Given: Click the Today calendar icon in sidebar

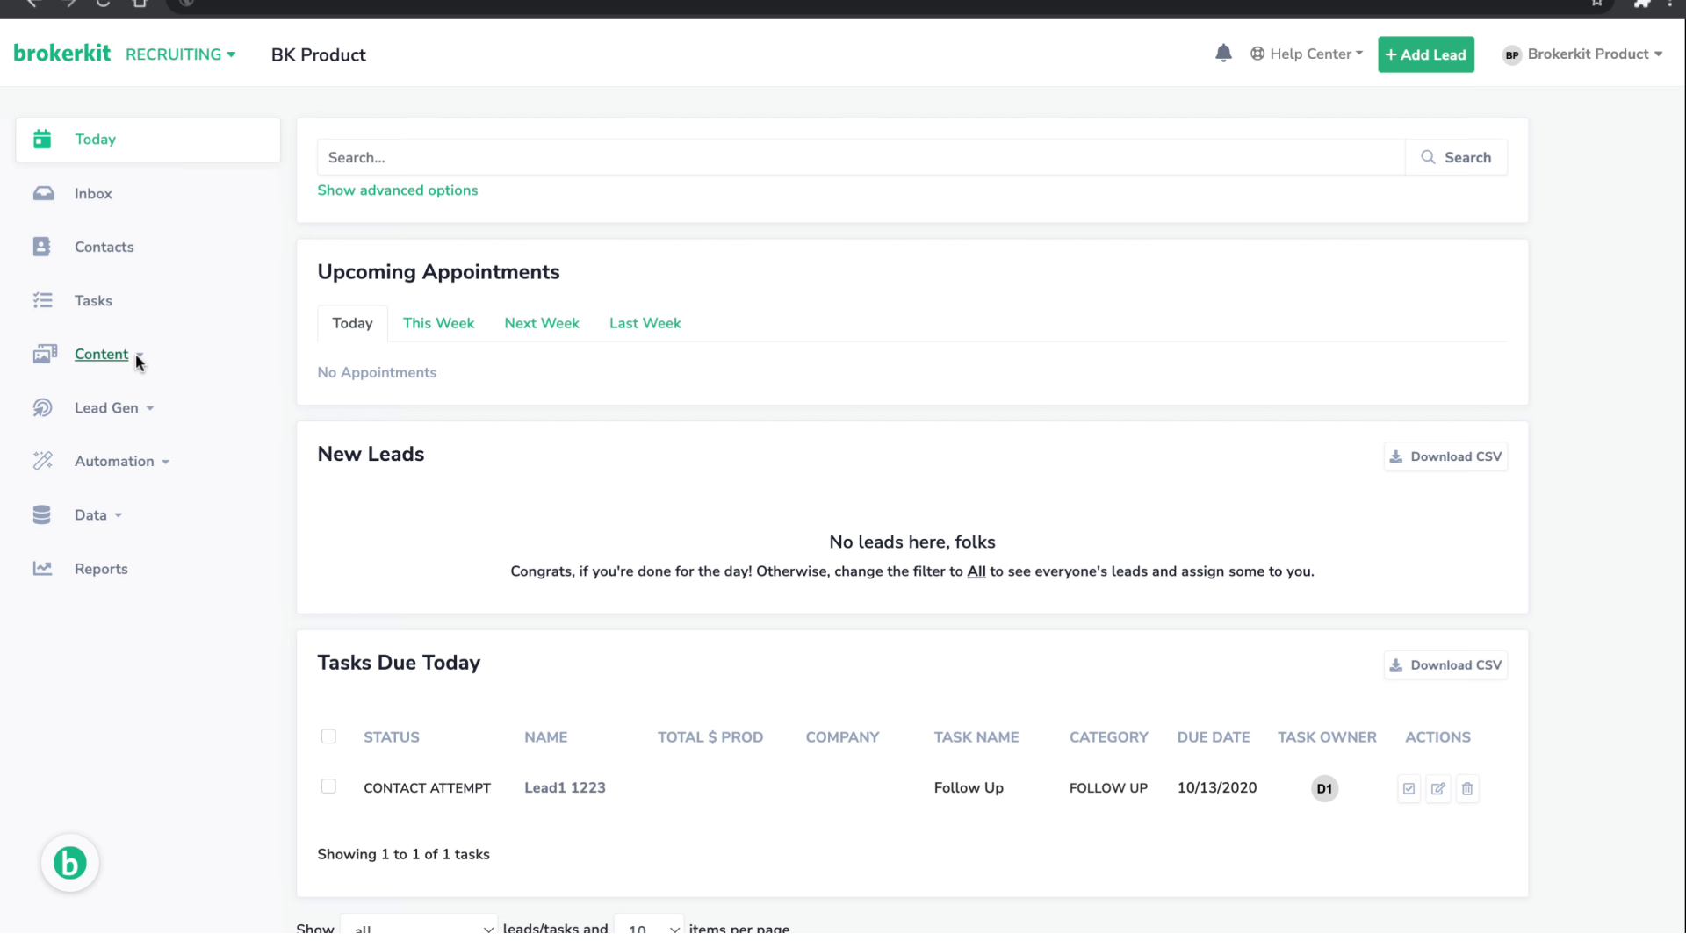Looking at the screenshot, I should (x=42, y=140).
